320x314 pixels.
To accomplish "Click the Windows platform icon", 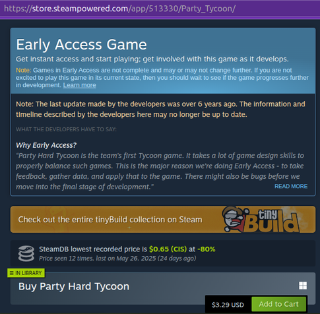I will [x=303, y=286].
